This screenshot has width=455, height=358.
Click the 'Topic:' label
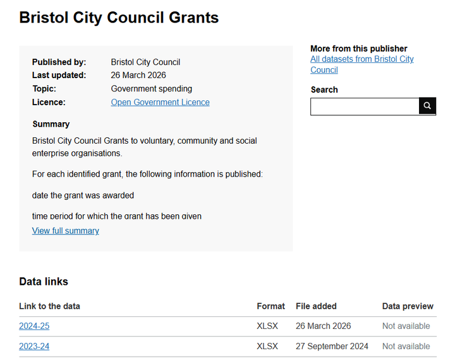tap(44, 89)
